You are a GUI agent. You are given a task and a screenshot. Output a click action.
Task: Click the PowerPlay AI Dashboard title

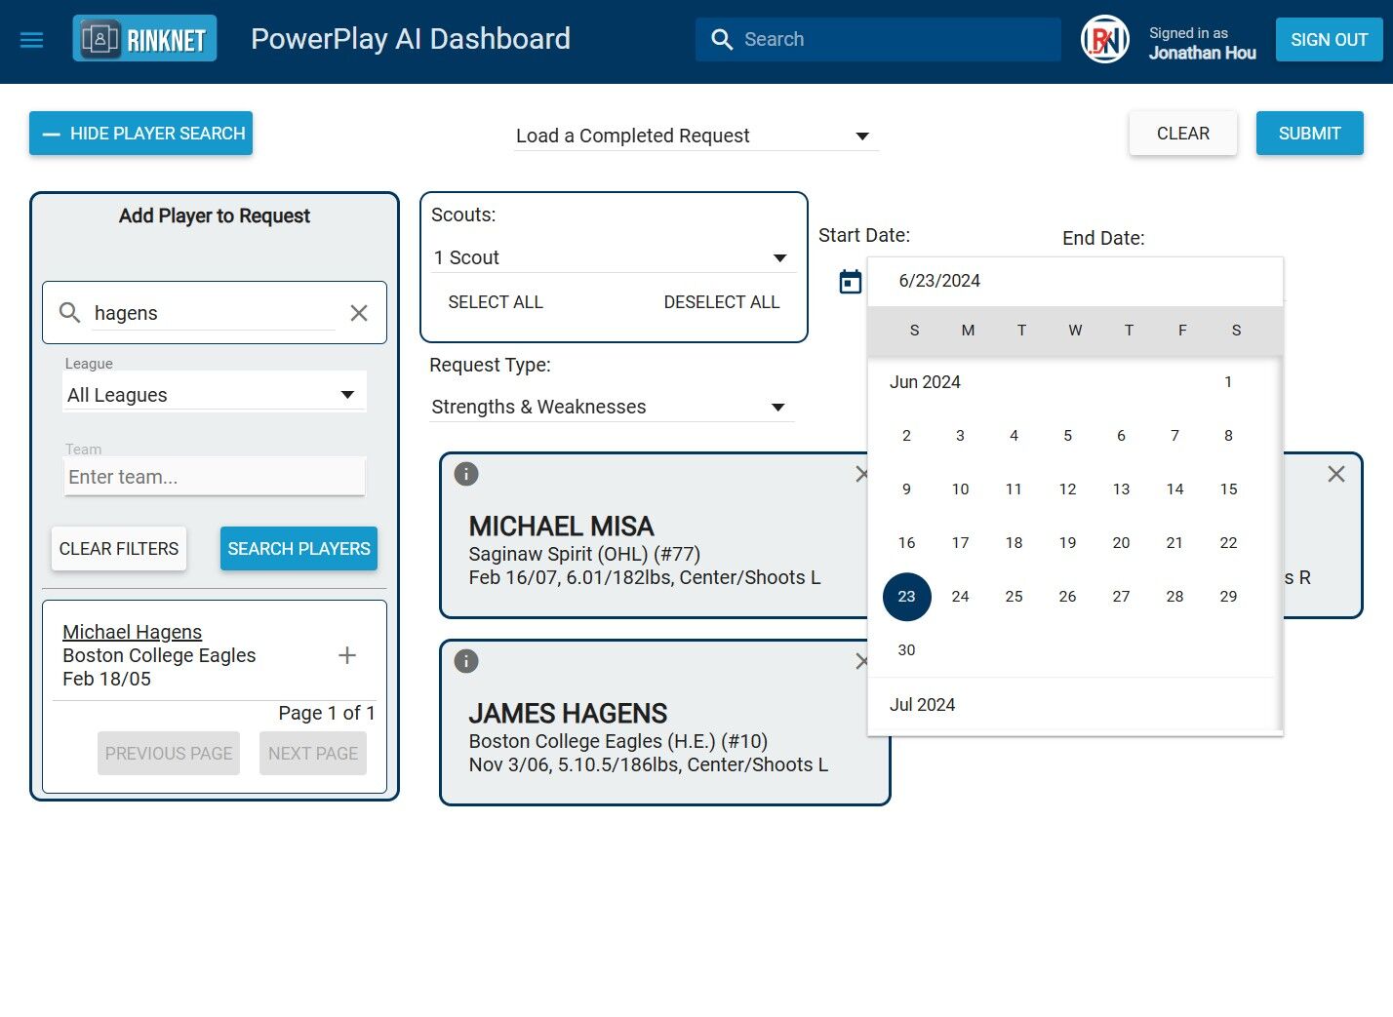(x=411, y=39)
